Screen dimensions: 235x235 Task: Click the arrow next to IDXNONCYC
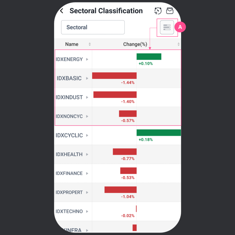click(x=87, y=116)
